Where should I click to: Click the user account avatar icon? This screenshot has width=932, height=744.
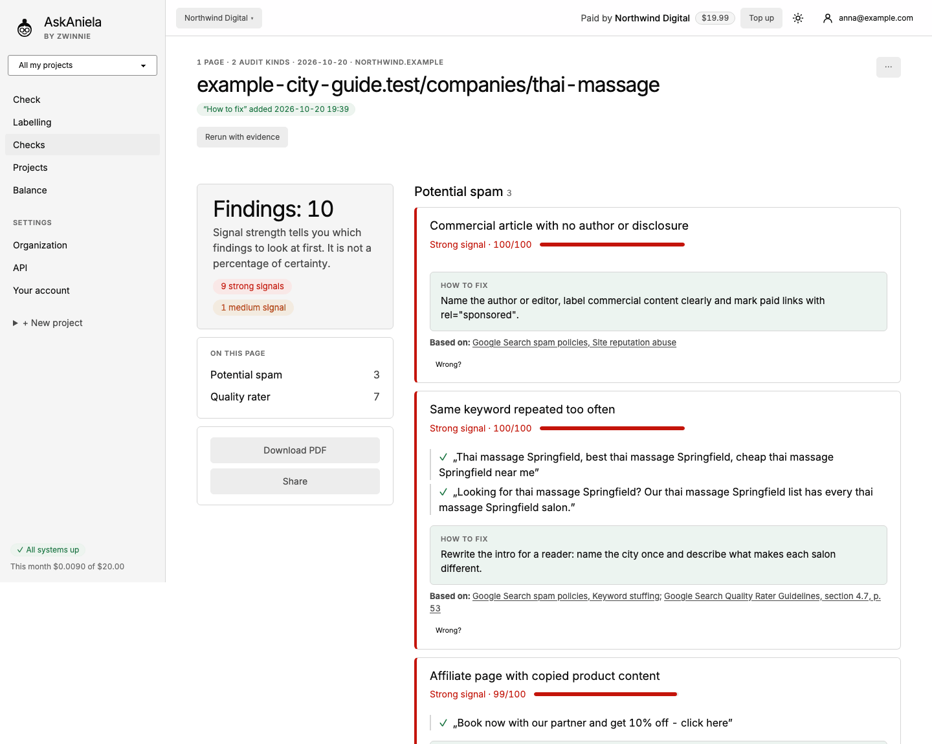pos(827,18)
